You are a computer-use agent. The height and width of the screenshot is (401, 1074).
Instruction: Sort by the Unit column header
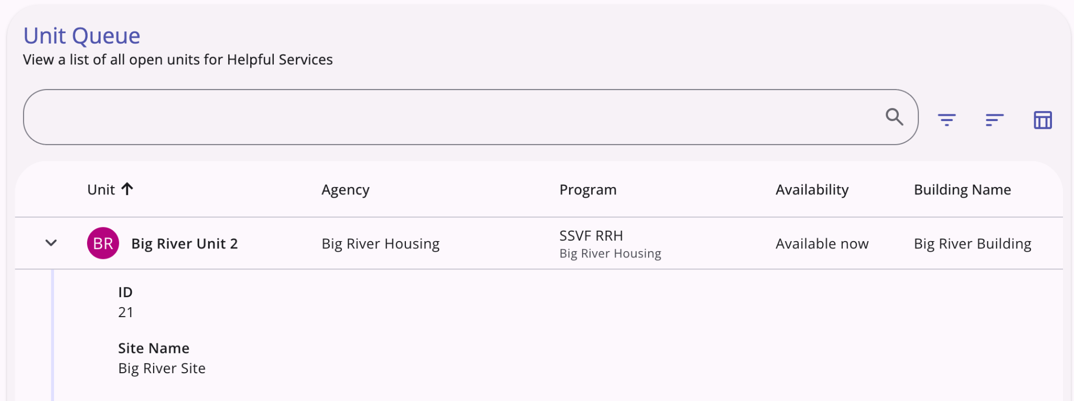101,189
